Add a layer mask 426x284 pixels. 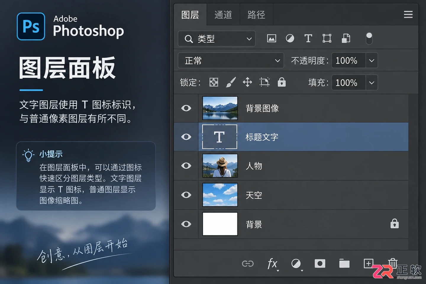(x=320, y=264)
